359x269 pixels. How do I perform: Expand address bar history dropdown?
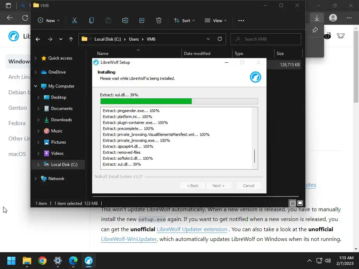click(x=208, y=39)
